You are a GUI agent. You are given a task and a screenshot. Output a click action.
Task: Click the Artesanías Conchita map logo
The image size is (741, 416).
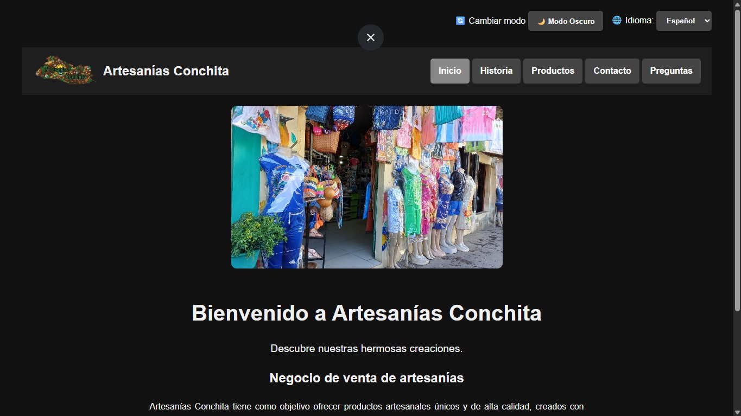coord(65,71)
